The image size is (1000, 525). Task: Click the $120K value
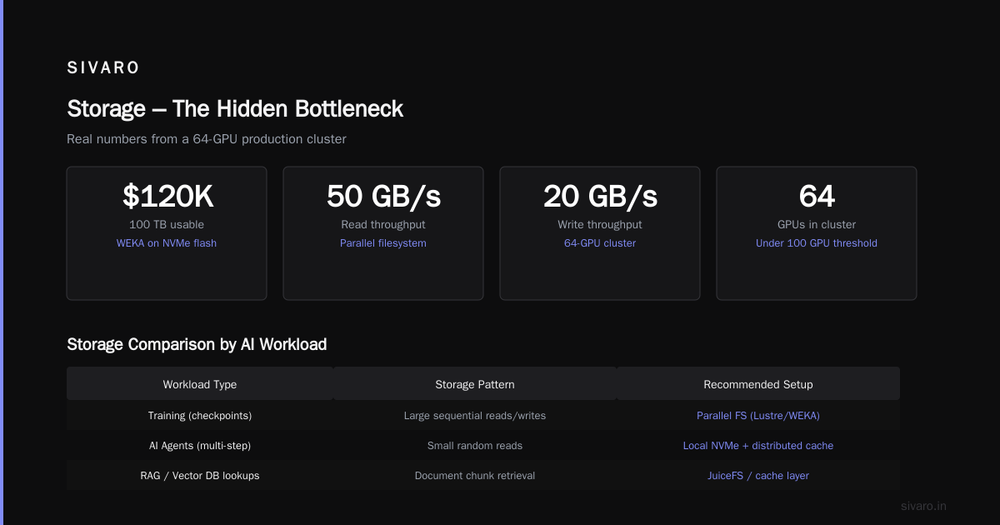(x=167, y=197)
